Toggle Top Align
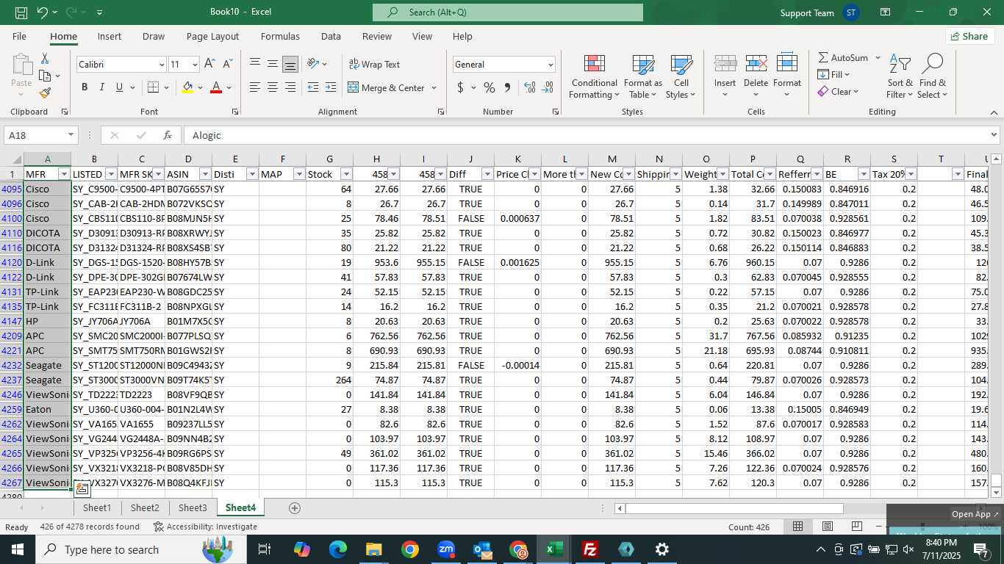Image resolution: width=1004 pixels, height=564 pixels. coord(255,65)
